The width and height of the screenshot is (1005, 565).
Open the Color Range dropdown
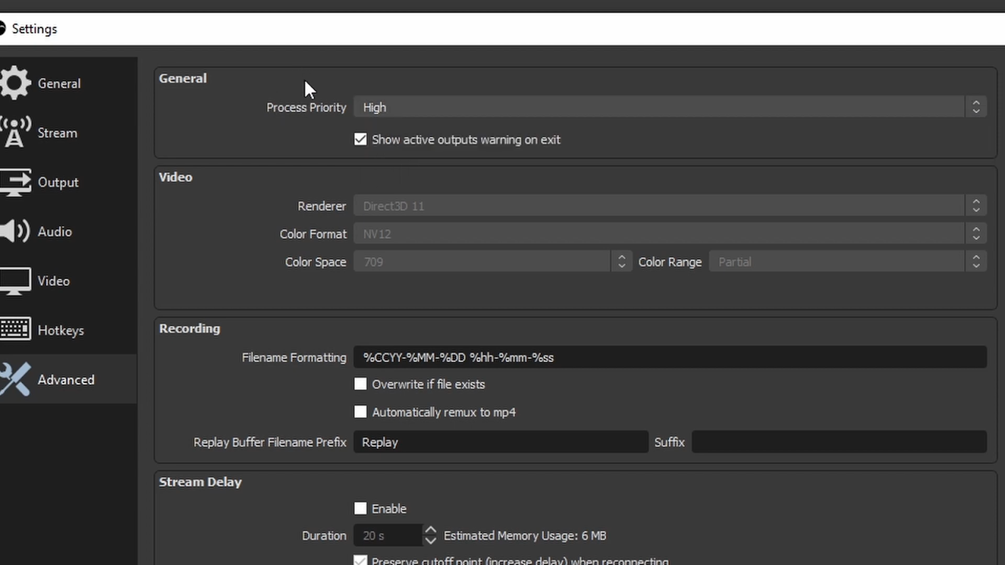pos(975,261)
